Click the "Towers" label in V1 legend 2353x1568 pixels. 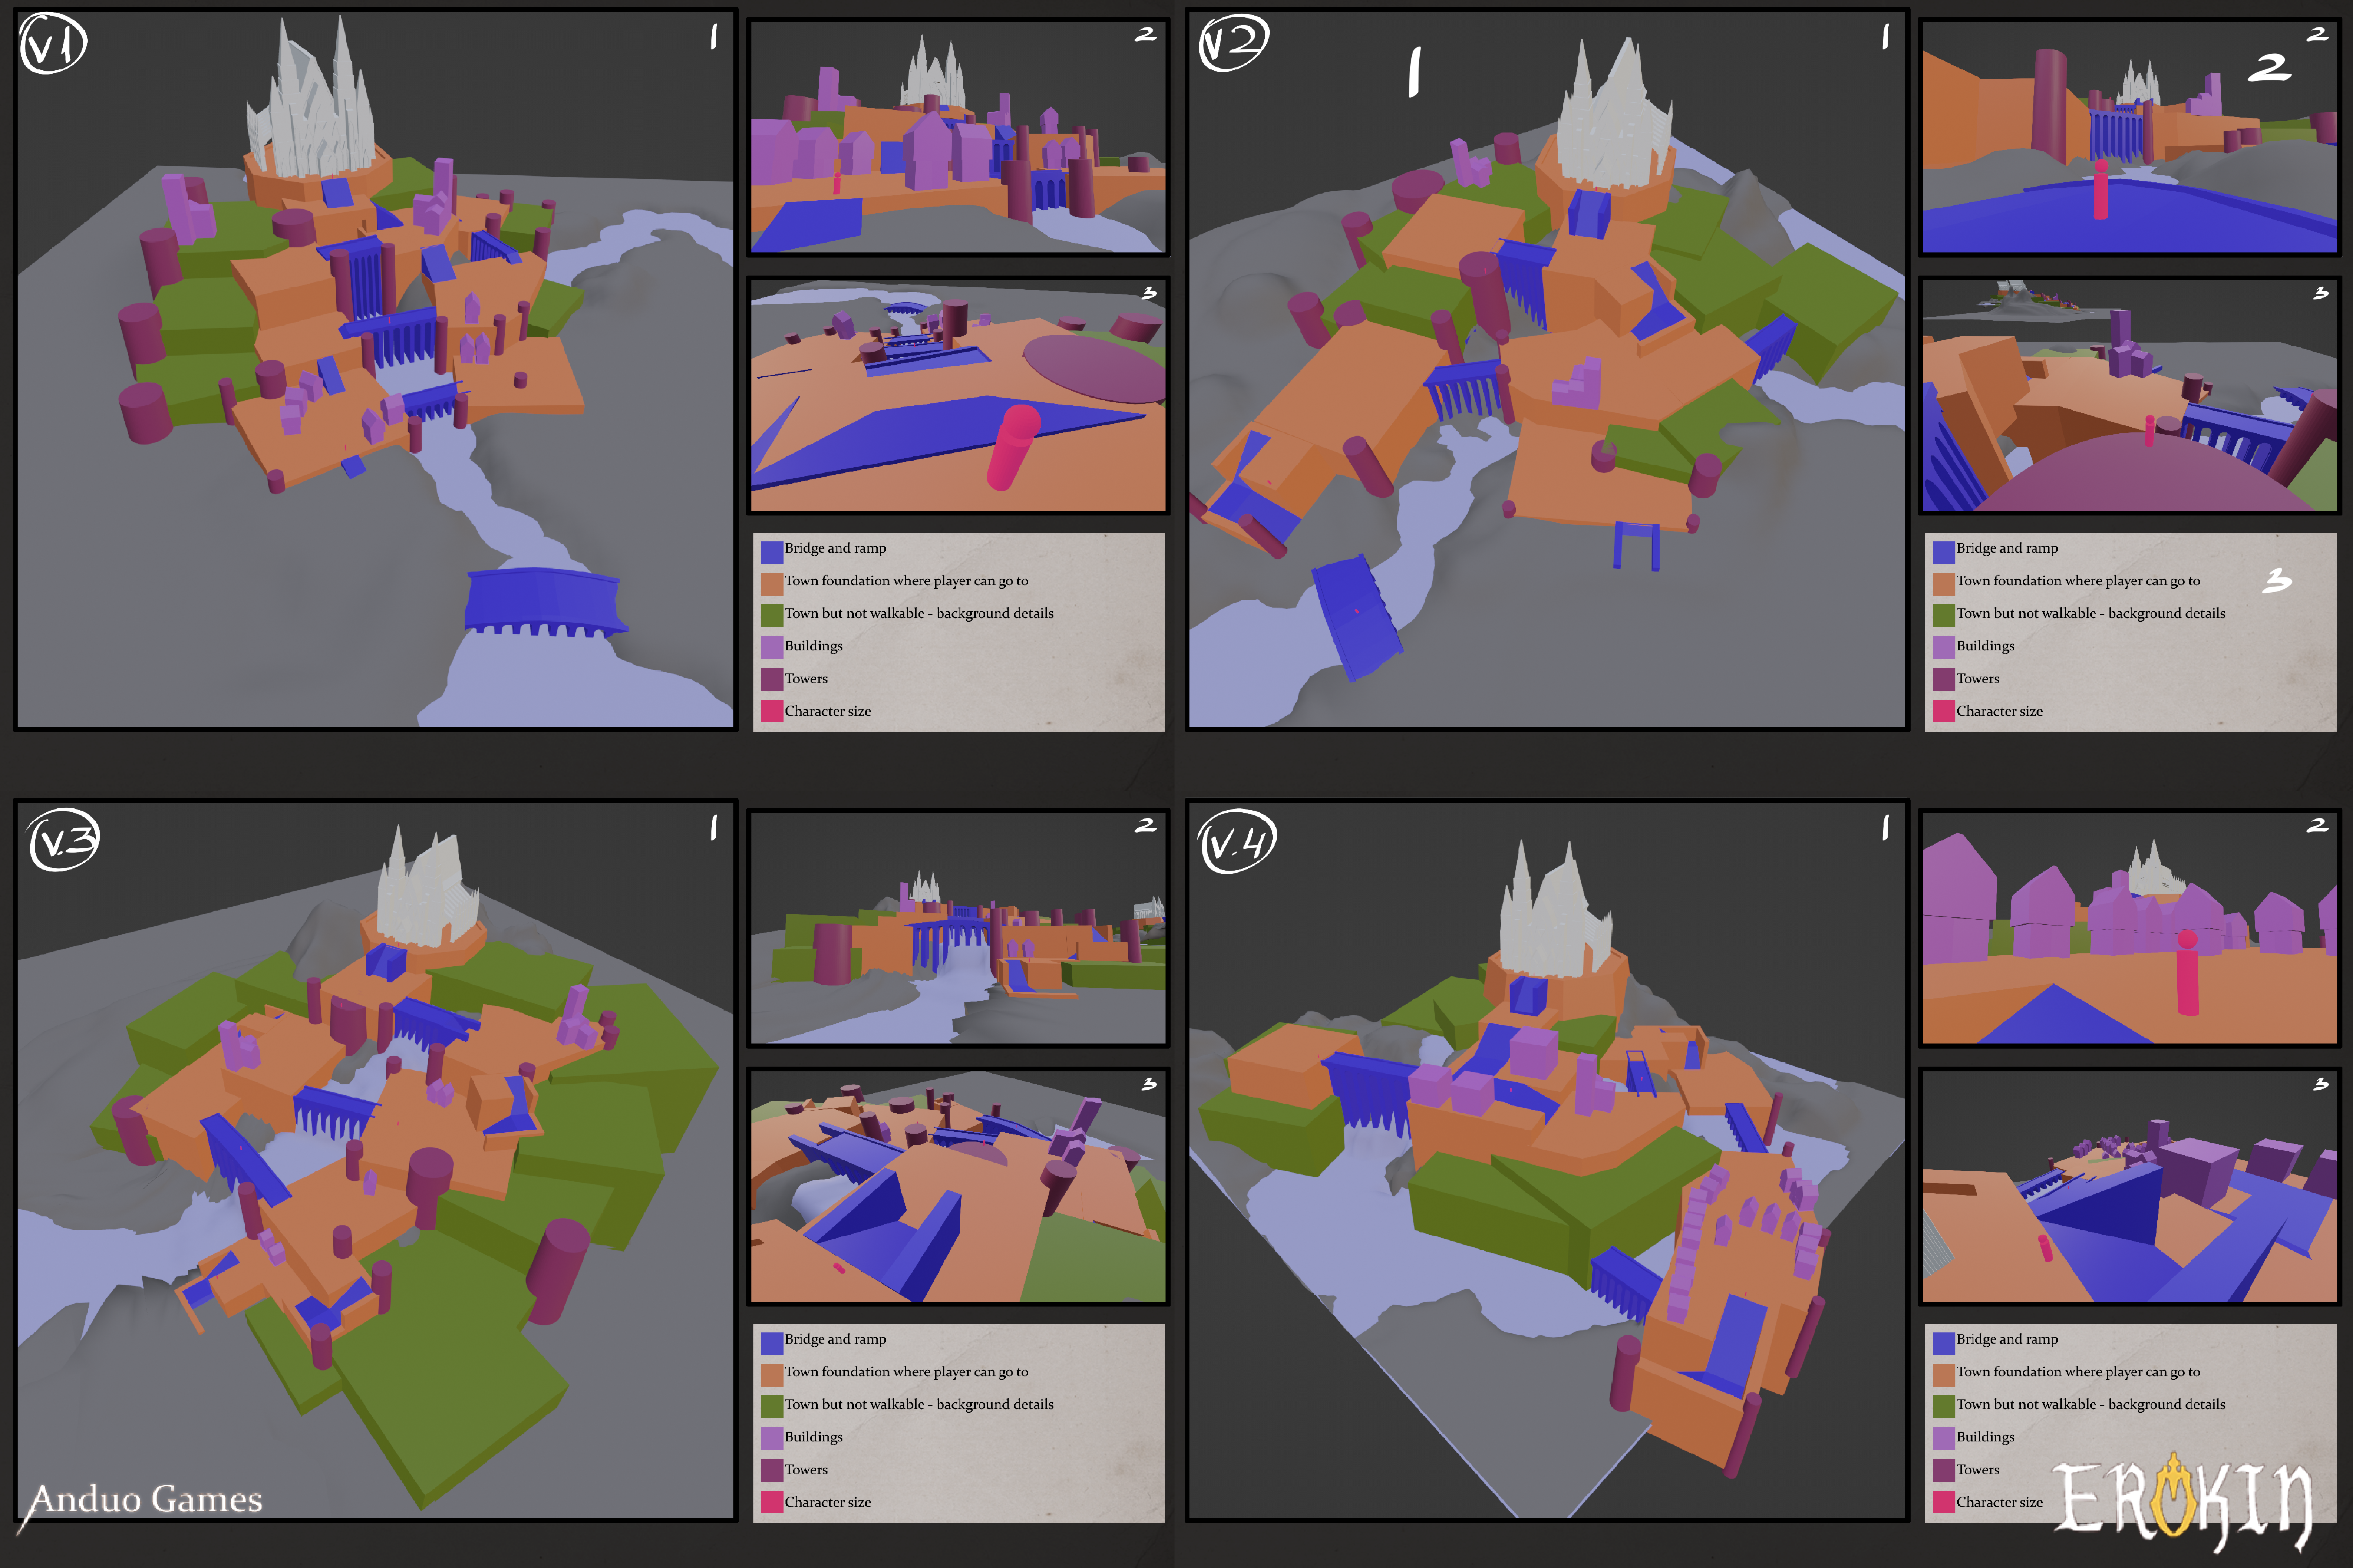tap(806, 678)
